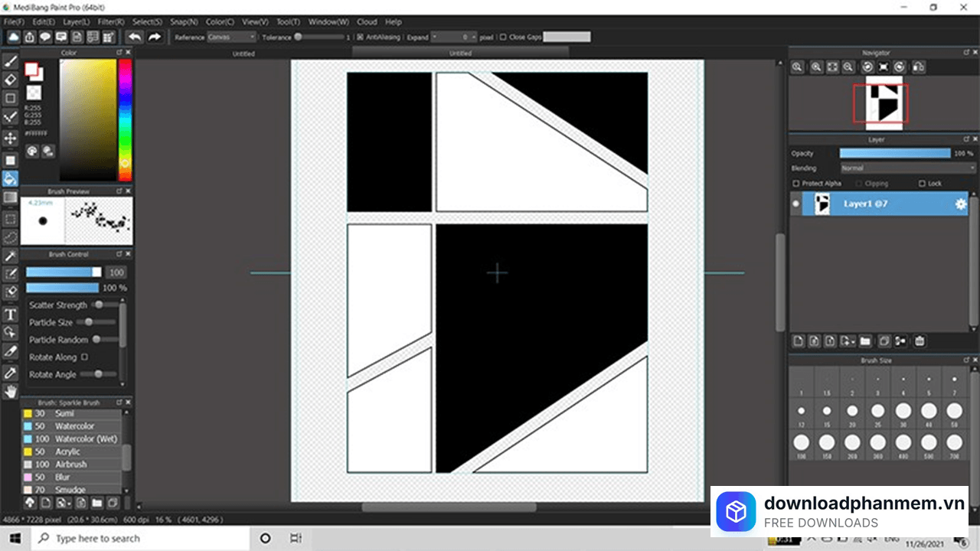Select the Eraser tool
This screenshot has width=980, height=551.
[x=11, y=79]
